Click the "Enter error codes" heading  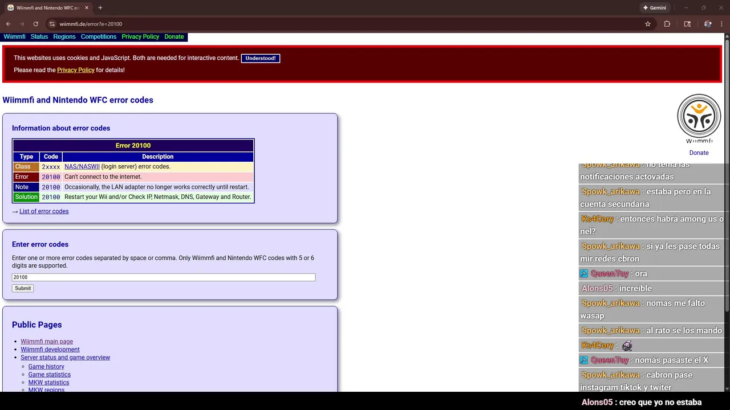(40, 244)
